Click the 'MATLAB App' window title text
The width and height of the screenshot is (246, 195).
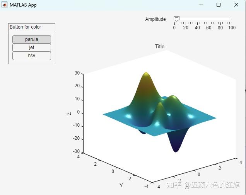coord(23,5)
